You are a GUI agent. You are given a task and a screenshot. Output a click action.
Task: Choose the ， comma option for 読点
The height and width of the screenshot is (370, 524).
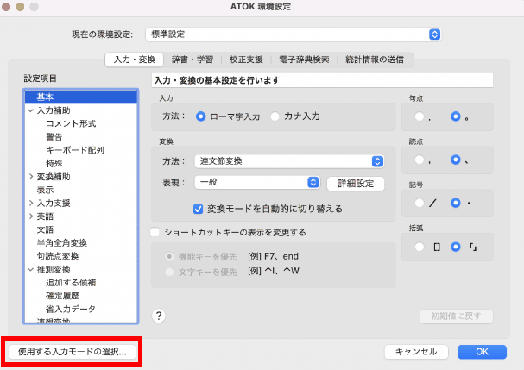click(x=420, y=160)
